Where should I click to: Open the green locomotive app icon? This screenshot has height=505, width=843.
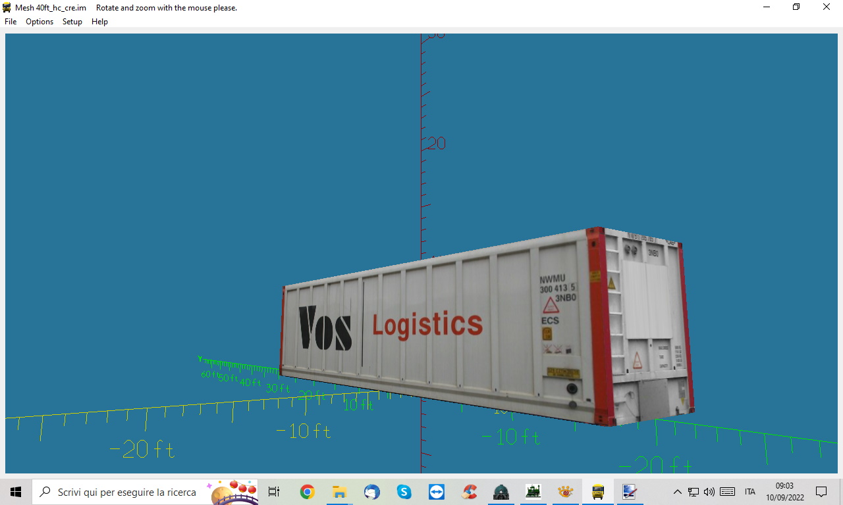533,492
